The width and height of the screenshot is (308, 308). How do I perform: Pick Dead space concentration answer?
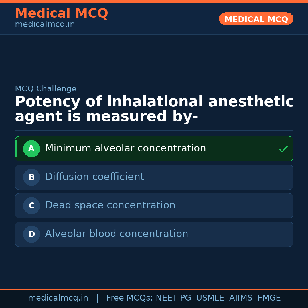tap(110, 205)
